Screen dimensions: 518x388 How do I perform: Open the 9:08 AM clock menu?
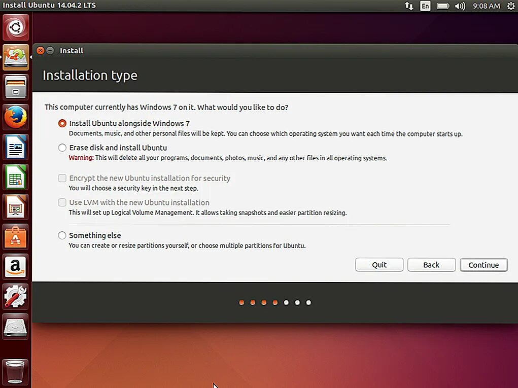tap(486, 6)
